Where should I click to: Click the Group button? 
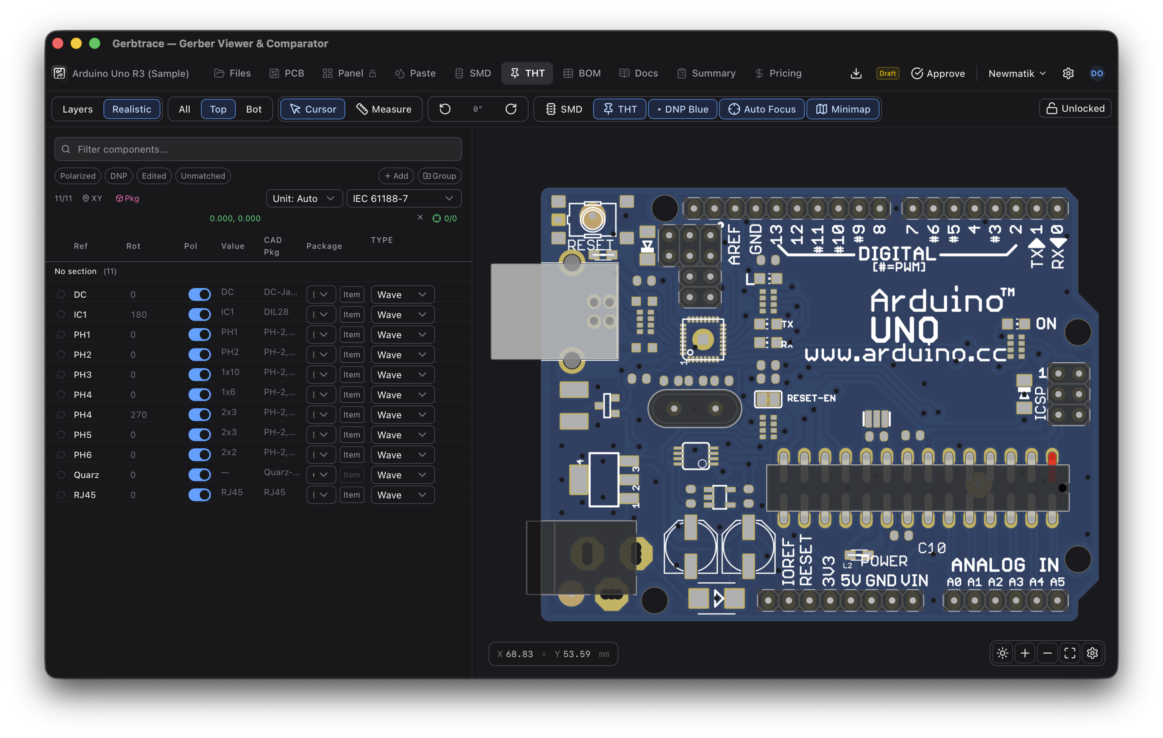point(440,176)
